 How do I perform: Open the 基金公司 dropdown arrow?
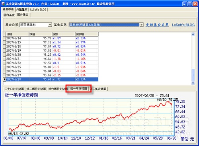pyautogui.click(x=50, y=25)
